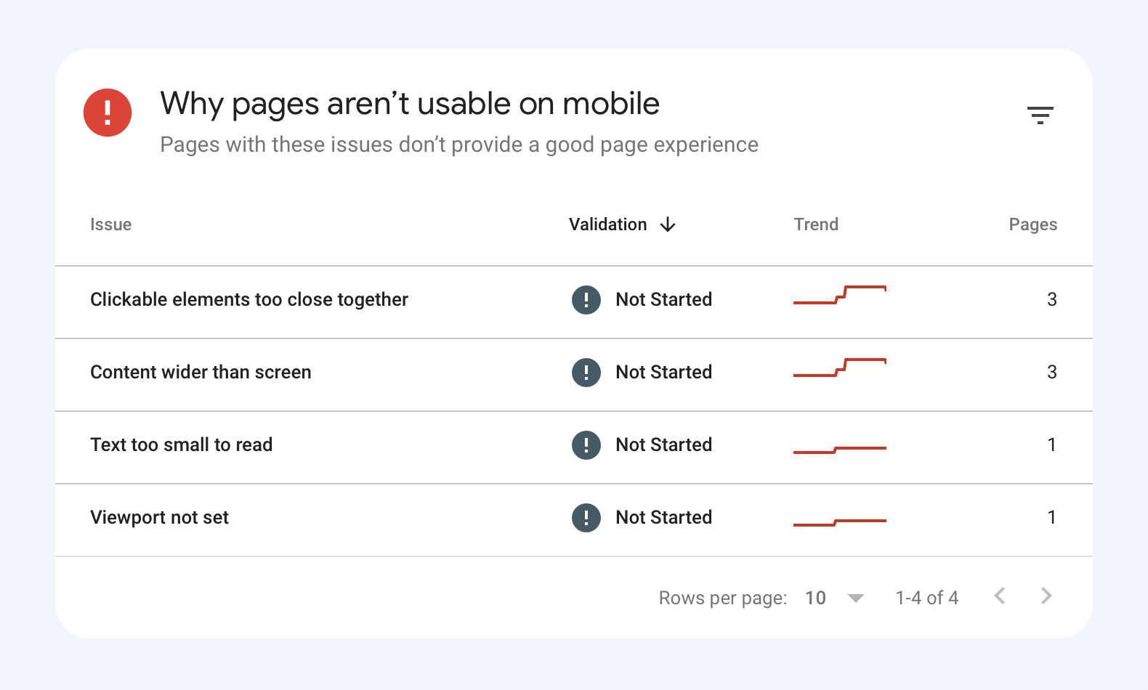
Task: Click the trend sparkline for Viewport not set
Action: tap(839, 522)
